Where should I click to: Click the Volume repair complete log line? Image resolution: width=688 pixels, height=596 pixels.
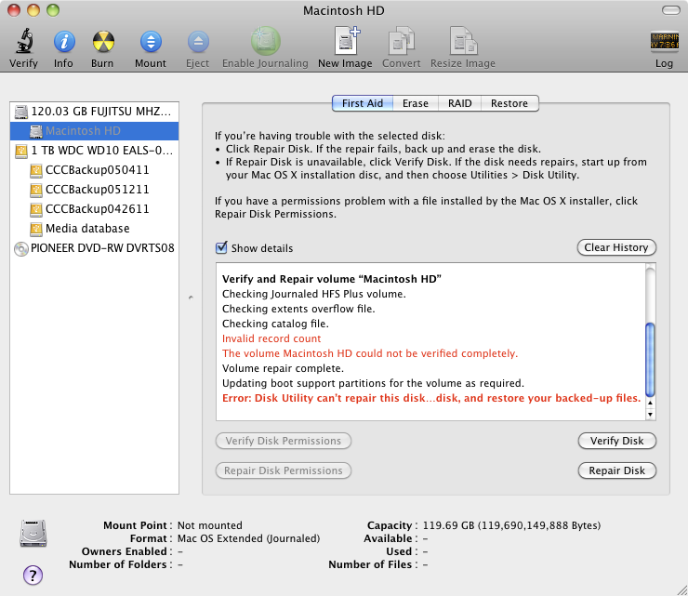tap(283, 368)
